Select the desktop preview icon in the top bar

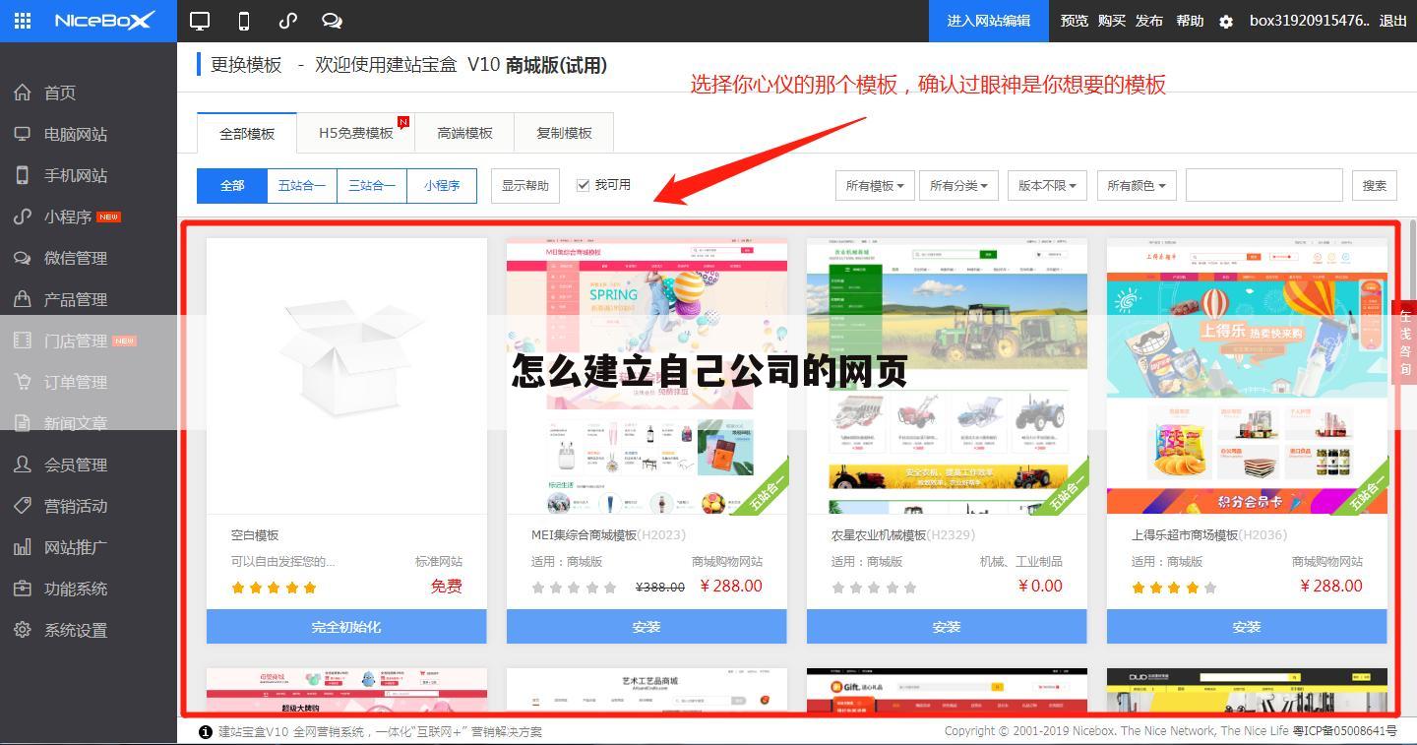(200, 20)
